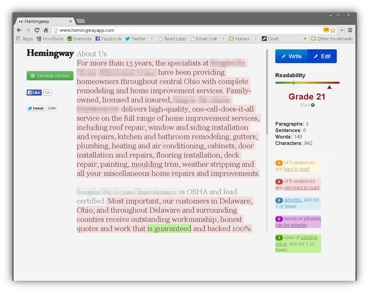Viewport: 369px width, 293px height.
Task: Reload the page with refresh icon
Action: point(37,30)
